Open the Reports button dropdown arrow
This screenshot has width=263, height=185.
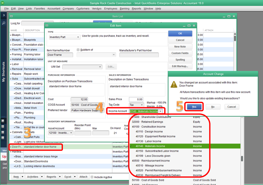tap(60, 177)
